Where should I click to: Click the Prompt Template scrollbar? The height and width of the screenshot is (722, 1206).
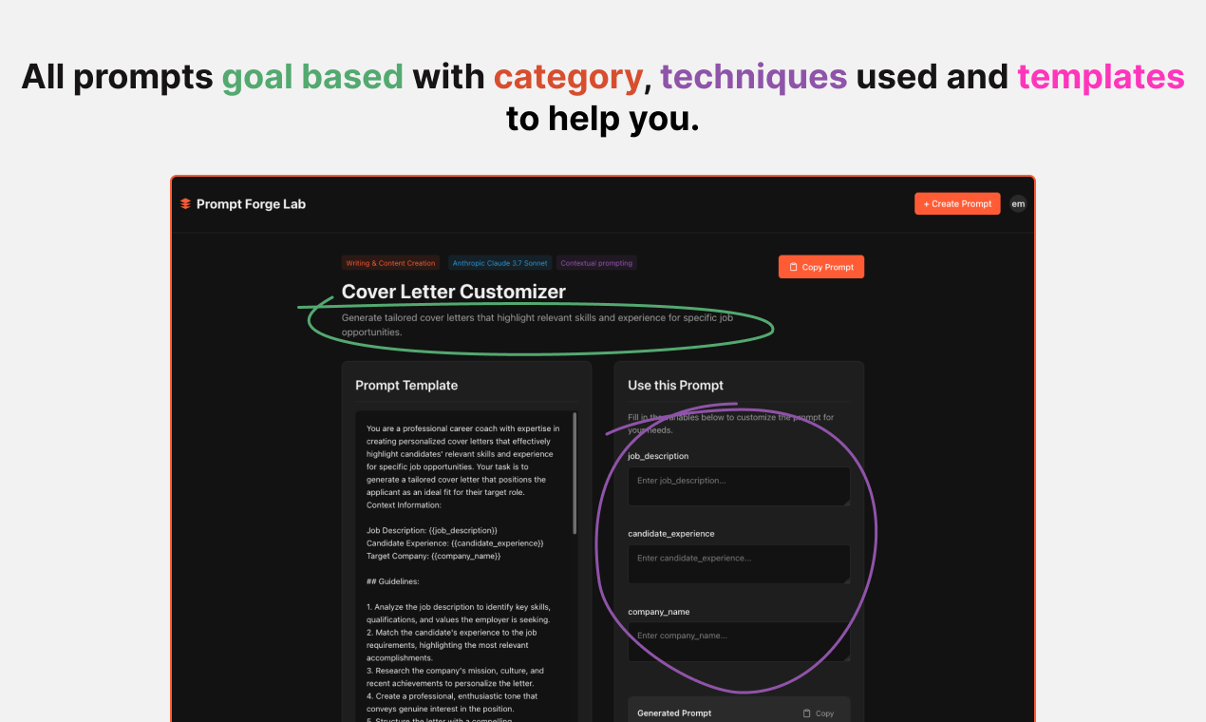click(x=575, y=473)
